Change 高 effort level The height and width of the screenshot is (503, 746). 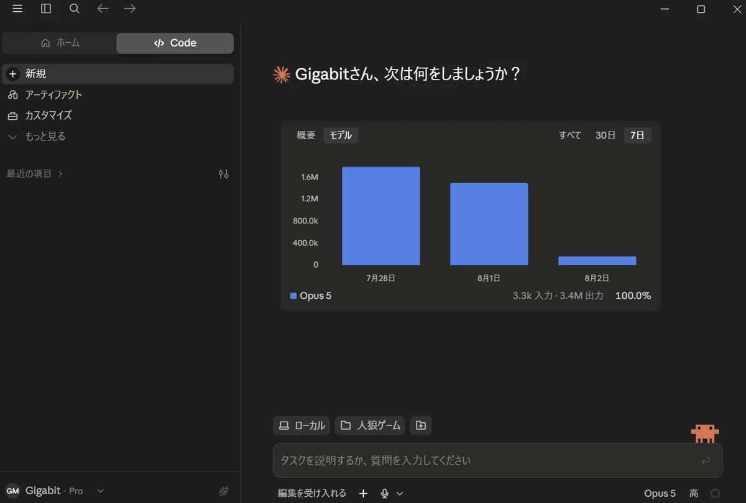click(x=694, y=493)
